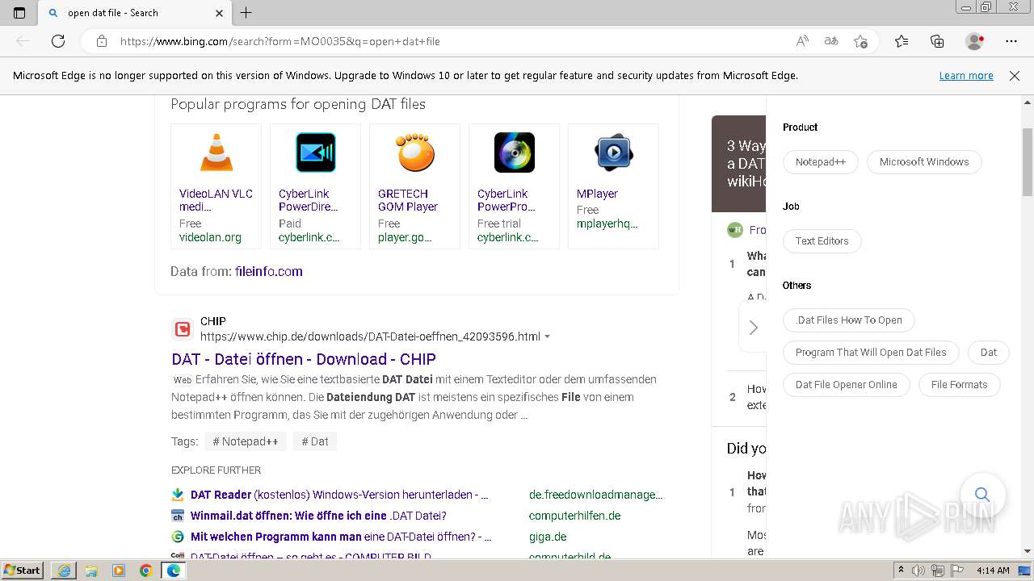
Task: Select the Microsoft Windows product chip
Action: [x=924, y=162]
